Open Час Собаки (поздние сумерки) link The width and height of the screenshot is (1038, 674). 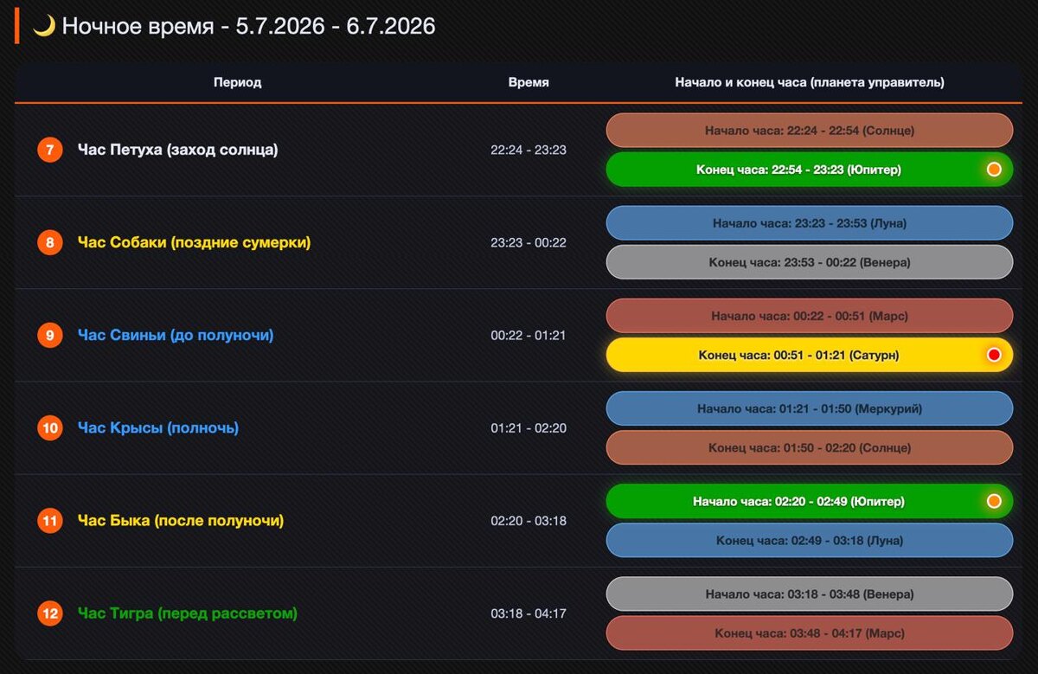coord(194,242)
